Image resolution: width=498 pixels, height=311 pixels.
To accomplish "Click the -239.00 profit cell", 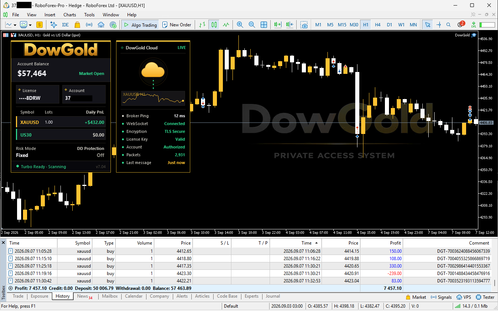I will (x=381, y=274).
